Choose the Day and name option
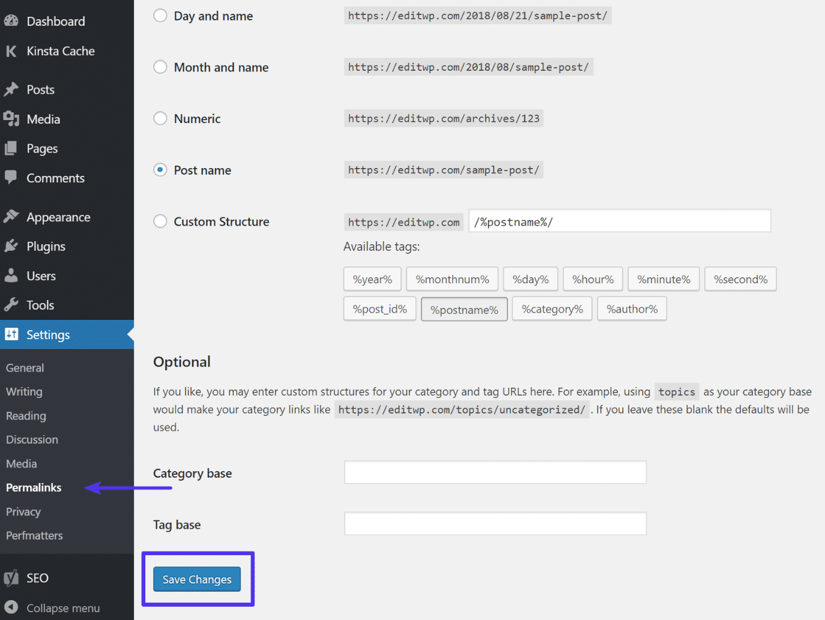This screenshot has width=825, height=620. pyautogui.click(x=160, y=15)
